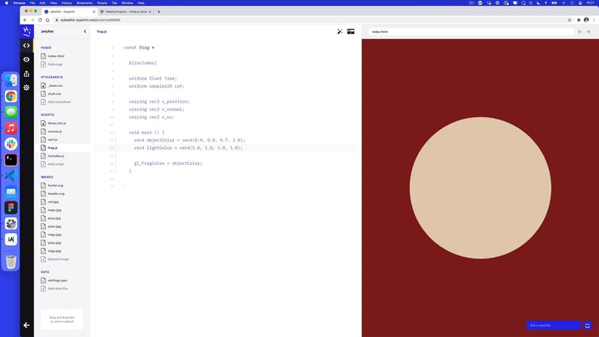
Task: Open the code editor view icon
Action: click(x=27, y=46)
